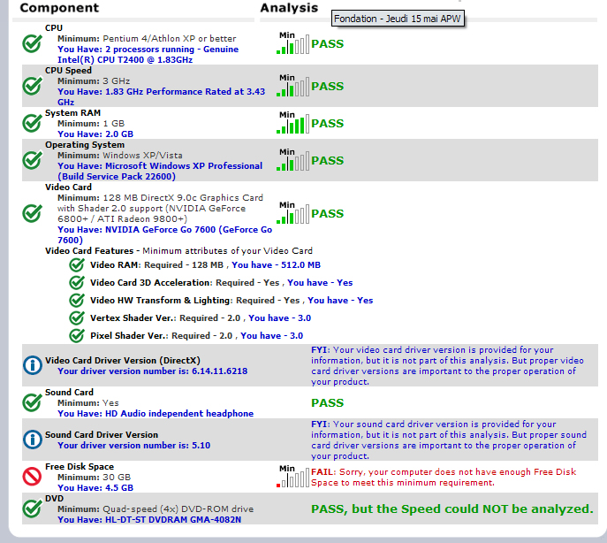This screenshot has width=607, height=543.
Task: Click the green checkmark for CPU Speed
Action: [32, 86]
